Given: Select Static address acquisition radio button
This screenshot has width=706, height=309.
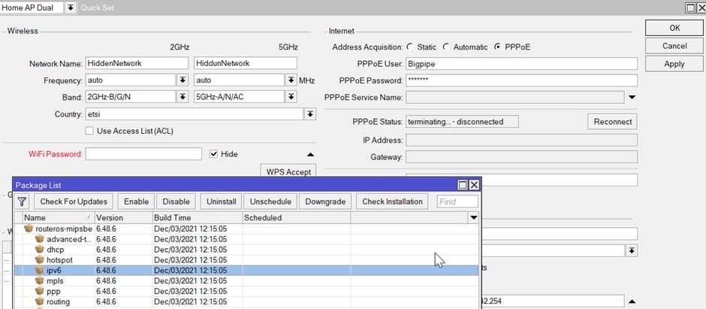Looking at the screenshot, I should (409, 47).
